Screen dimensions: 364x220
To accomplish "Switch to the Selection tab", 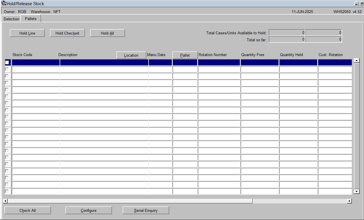I will coord(11,19).
